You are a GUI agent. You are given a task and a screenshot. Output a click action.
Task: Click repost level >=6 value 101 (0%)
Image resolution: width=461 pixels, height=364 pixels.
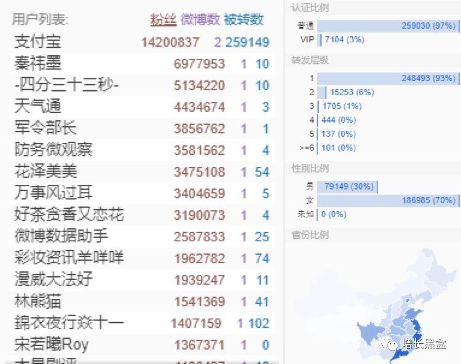(339, 148)
